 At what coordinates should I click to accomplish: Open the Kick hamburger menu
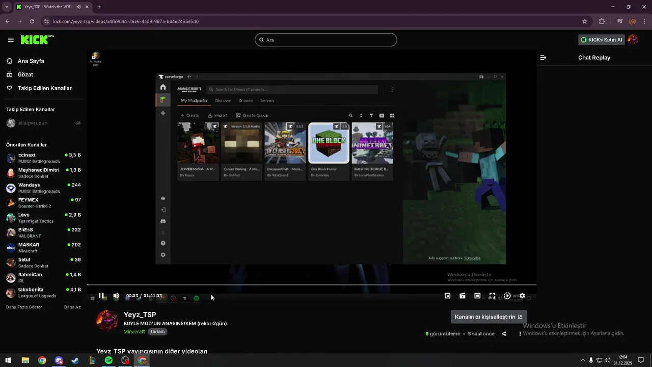pyautogui.click(x=11, y=40)
